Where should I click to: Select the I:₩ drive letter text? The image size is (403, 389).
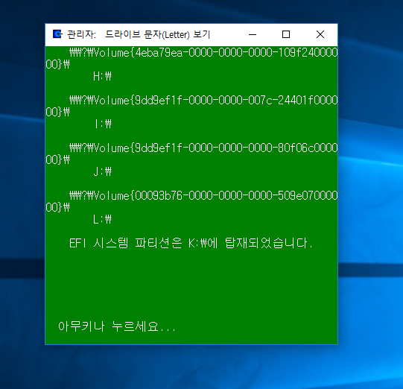pos(103,124)
